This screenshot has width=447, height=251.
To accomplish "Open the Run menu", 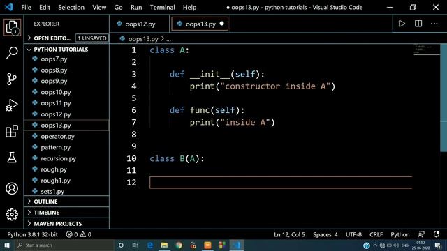I will click(136, 7).
